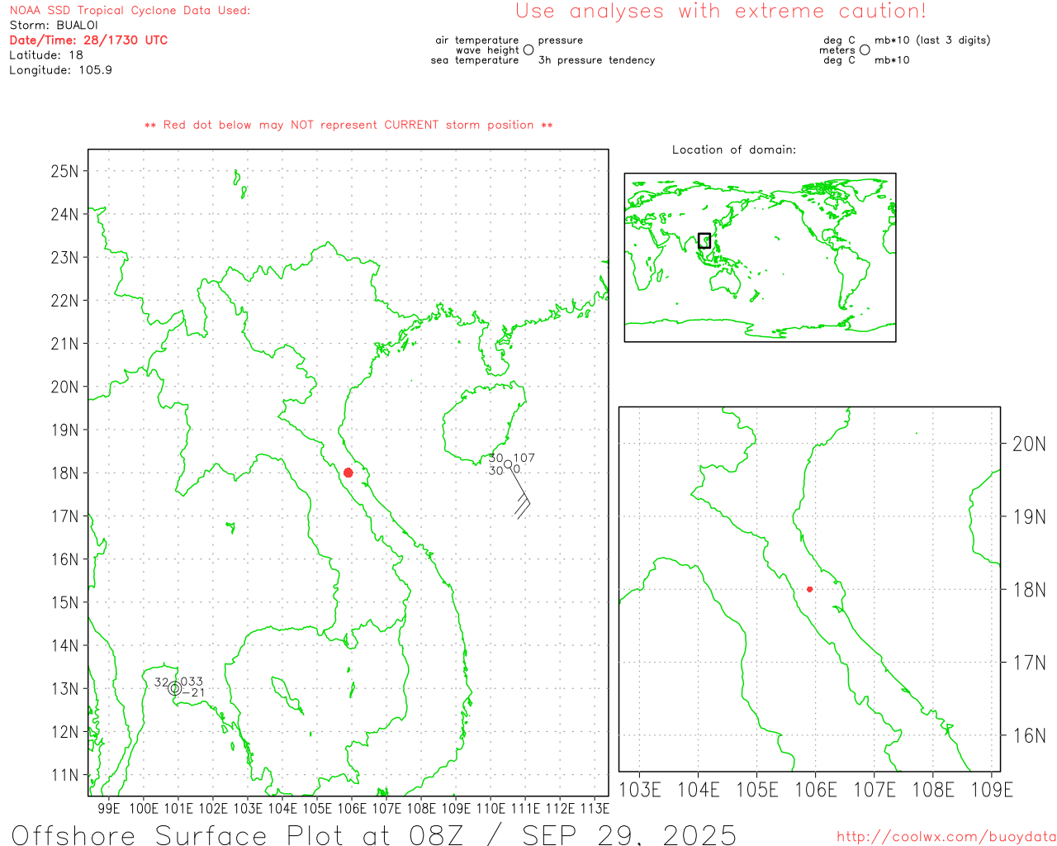The image size is (1057, 846).
Task: Click the 'Location of domain' world map
Action: (x=760, y=258)
